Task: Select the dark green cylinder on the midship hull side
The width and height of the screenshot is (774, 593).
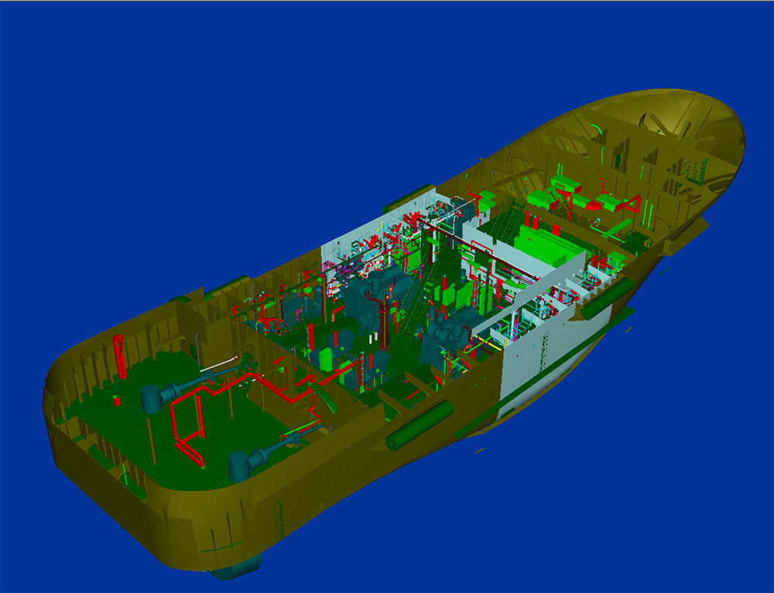Action: [x=420, y=425]
